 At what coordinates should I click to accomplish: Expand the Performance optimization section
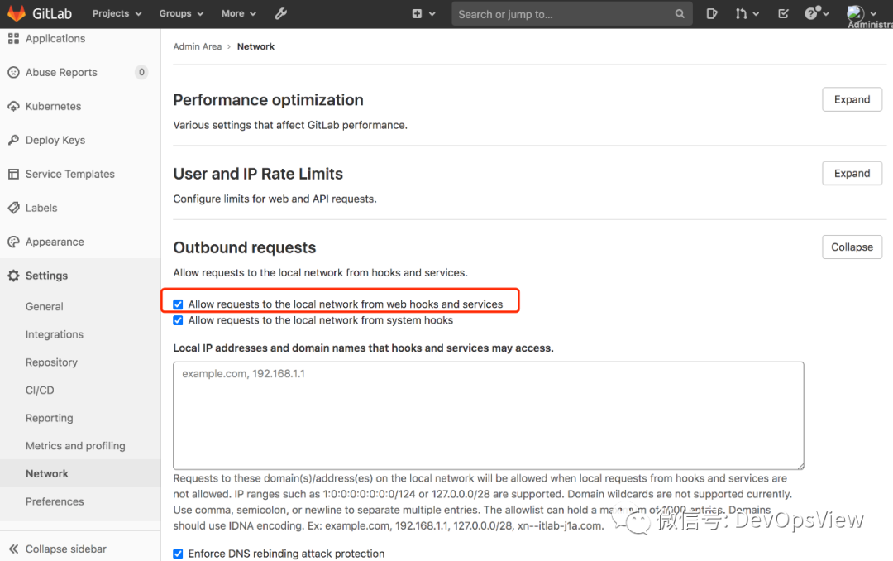pos(852,99)
